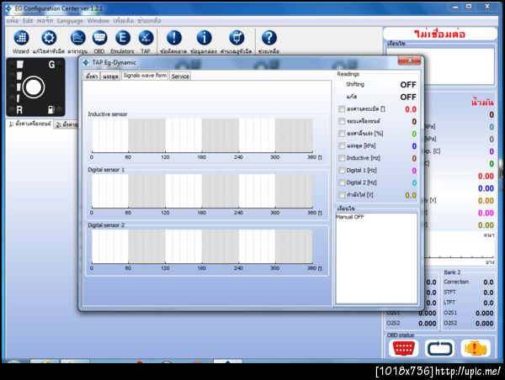This screenshot has width=505, height=380.
Task: Open the exclamation-mark errors icon
Action: [174, 42]
